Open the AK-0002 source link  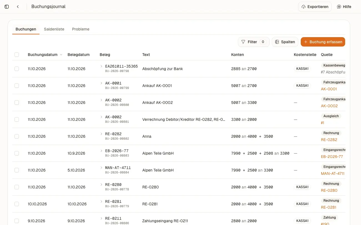point(329,106)
